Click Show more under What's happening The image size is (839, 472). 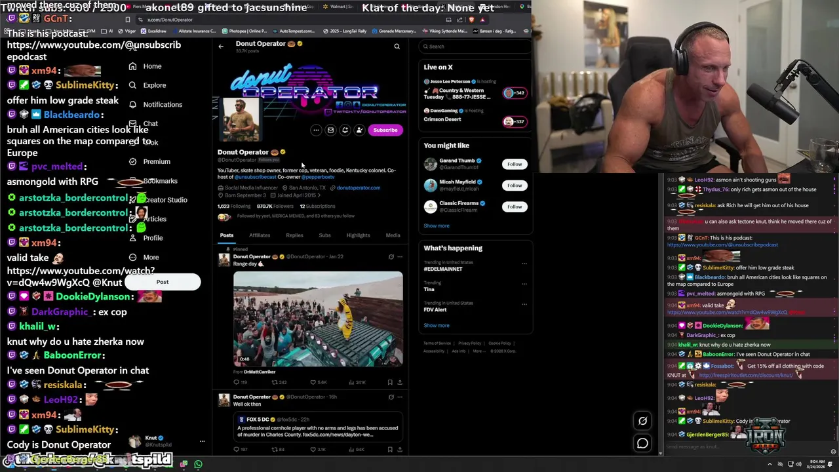tap(437, 325)
